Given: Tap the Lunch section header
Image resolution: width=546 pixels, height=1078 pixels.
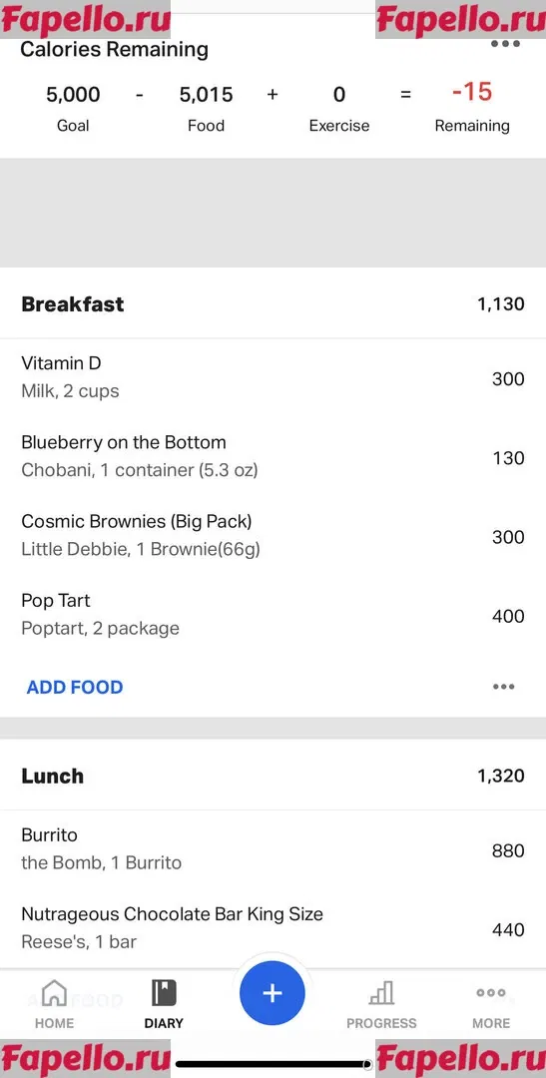Looking at the screenshot, I should [x=273, y=776].
